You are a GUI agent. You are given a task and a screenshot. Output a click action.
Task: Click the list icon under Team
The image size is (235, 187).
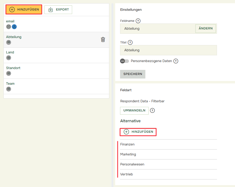pos(9,89)
